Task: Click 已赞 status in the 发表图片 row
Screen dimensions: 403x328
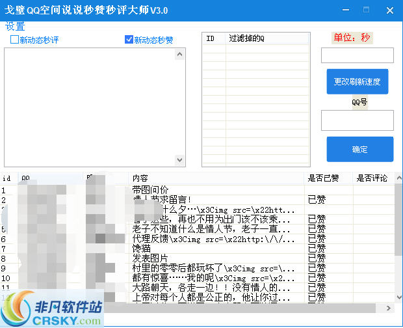Action: [x=317, y=258]
